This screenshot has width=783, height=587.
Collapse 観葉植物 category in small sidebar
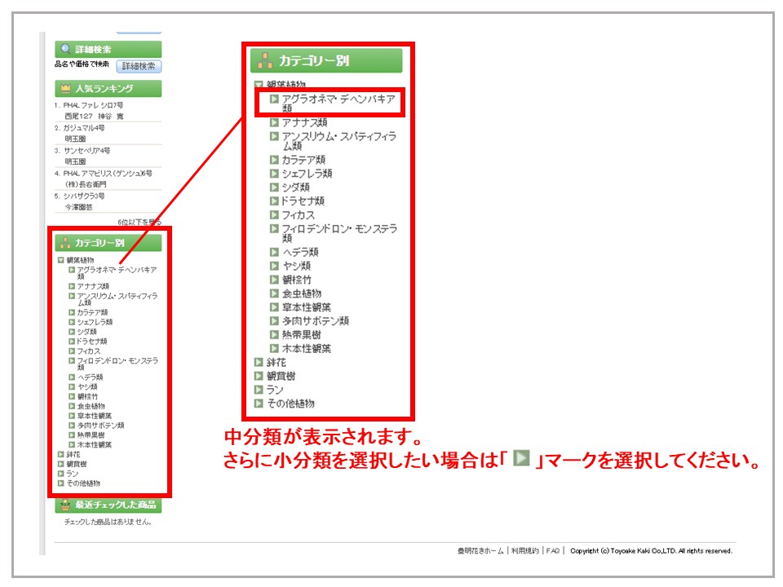(60, 260)
